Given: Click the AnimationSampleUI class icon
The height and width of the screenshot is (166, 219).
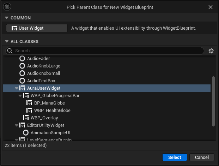Looking at the screenshot, I should [x=26, y=133].
